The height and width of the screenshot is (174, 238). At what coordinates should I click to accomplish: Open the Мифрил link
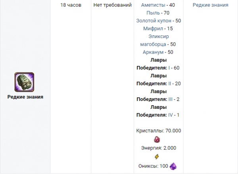point(152,29)
